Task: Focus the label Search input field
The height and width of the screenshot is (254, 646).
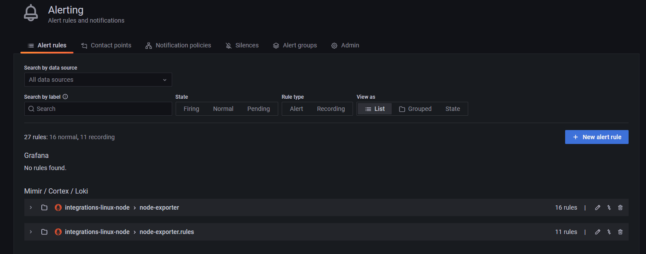Action: pos(98,109)
